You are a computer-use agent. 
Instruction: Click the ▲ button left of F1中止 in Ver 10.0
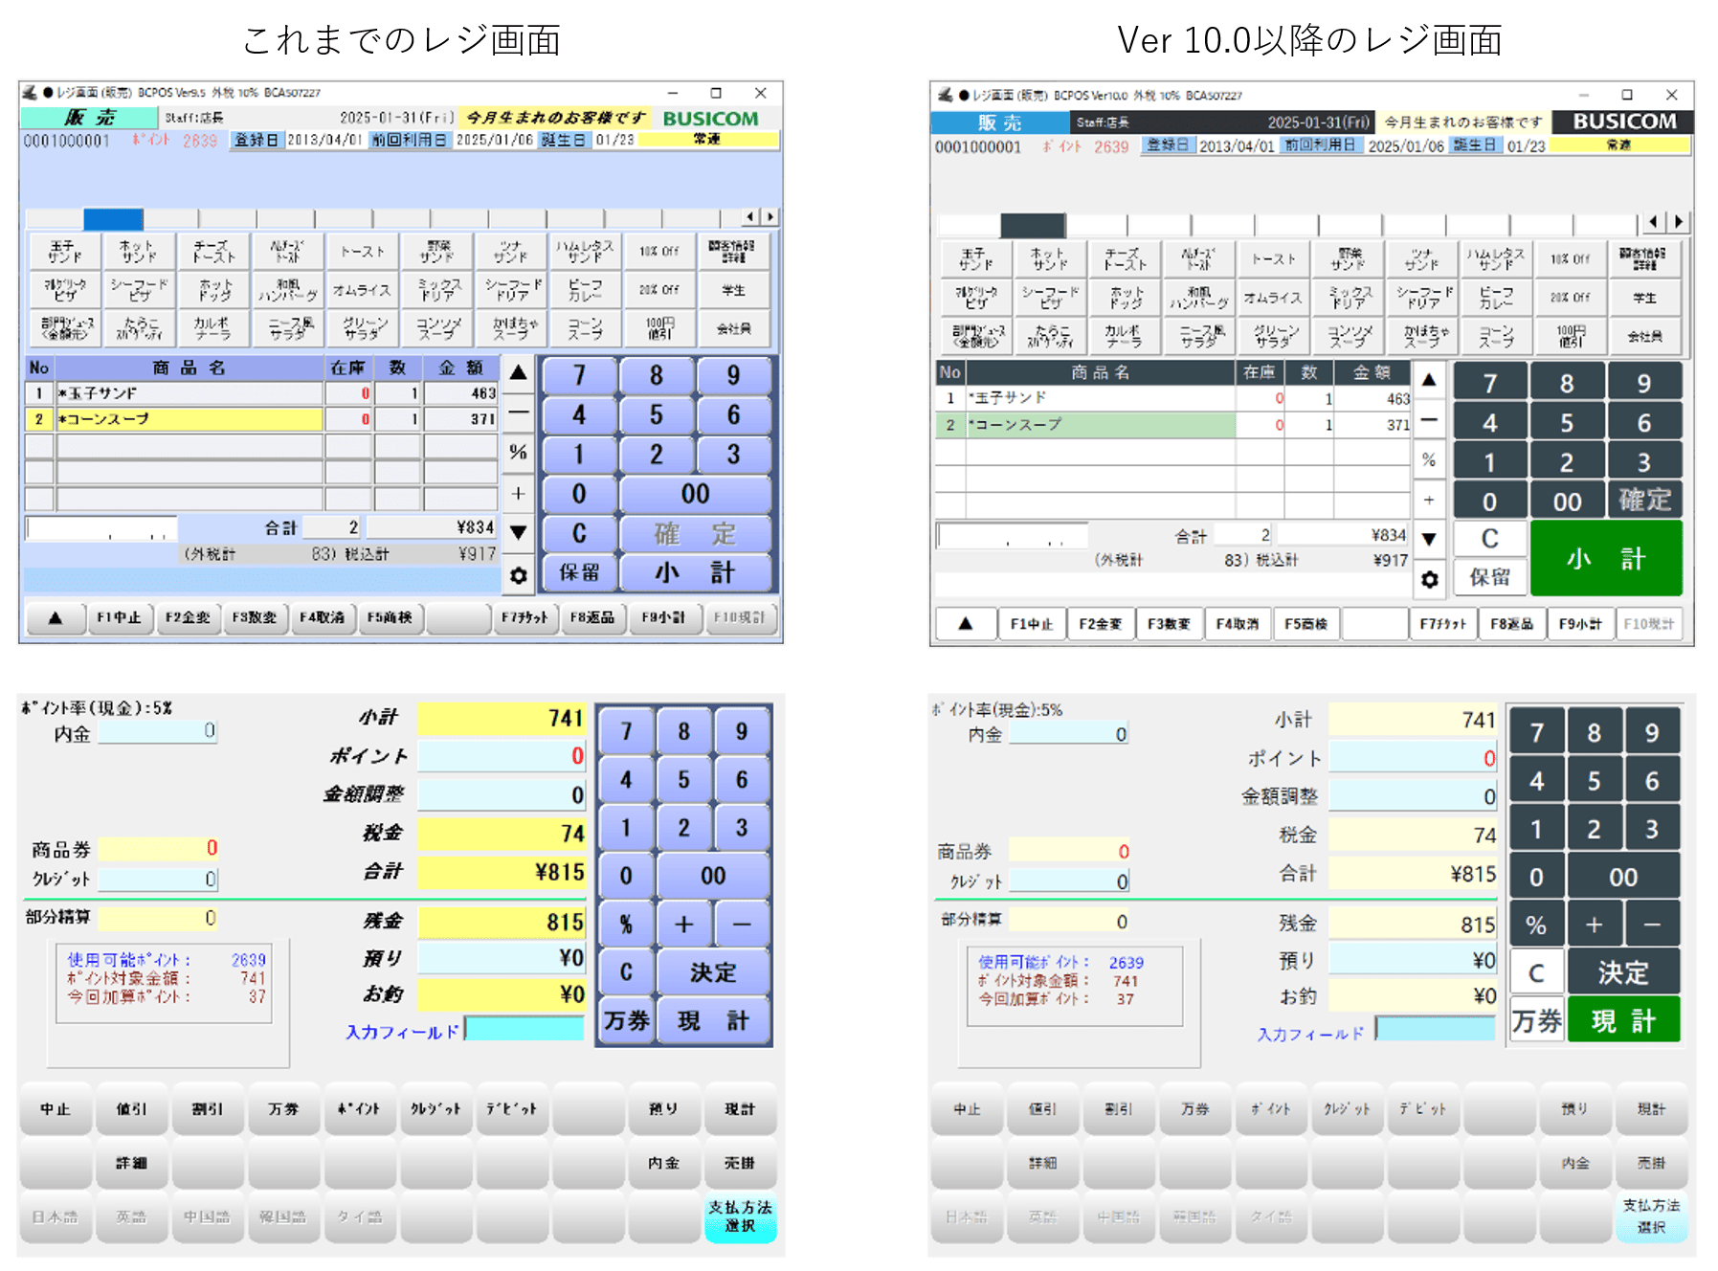pyautogui.click(x=965, y=624)
